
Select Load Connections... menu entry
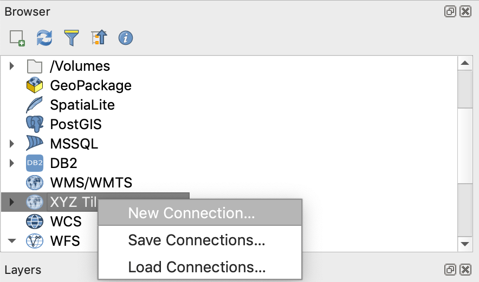(196, 267)
